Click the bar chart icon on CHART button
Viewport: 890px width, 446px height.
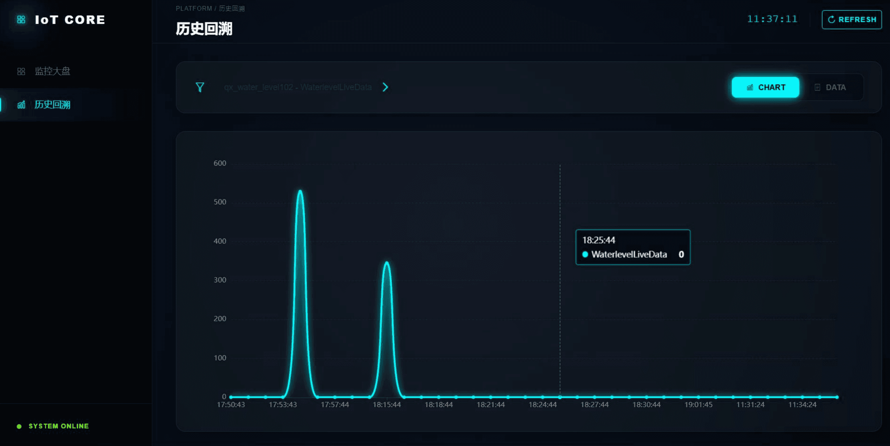pos(750,87)
